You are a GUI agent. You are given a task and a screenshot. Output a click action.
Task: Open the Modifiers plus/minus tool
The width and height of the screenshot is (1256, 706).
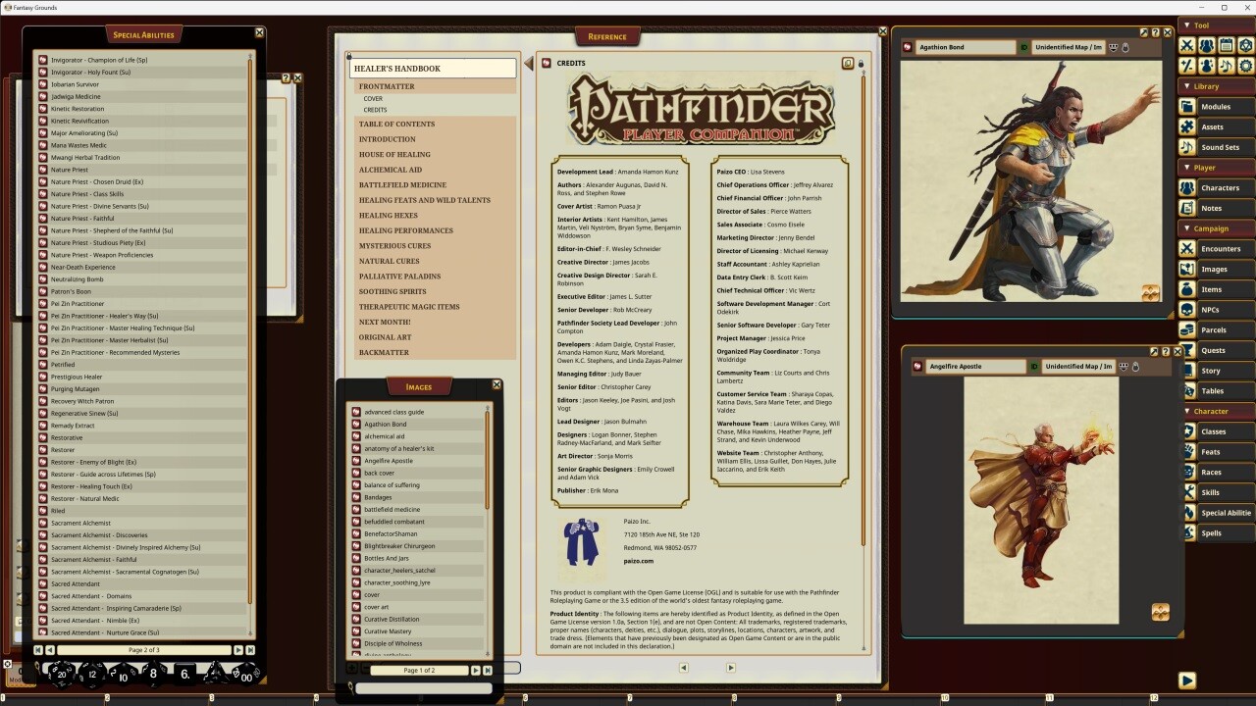point(1187,67)
